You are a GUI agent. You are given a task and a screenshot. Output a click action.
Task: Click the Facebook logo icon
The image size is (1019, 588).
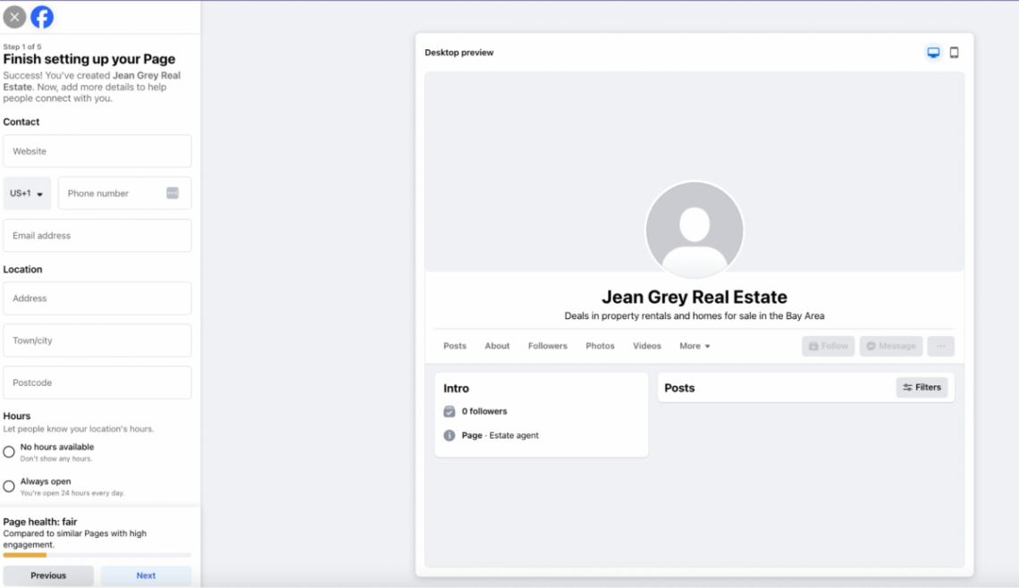[x=41, y=16]
